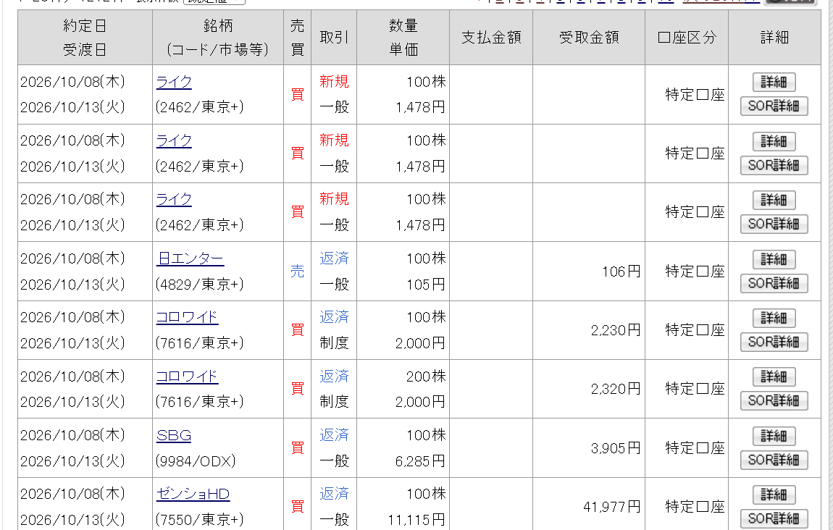The image size is (833, 530).
Task: View SOR詳細 for コロワイド 100株 trade
Action: [774, 342]
